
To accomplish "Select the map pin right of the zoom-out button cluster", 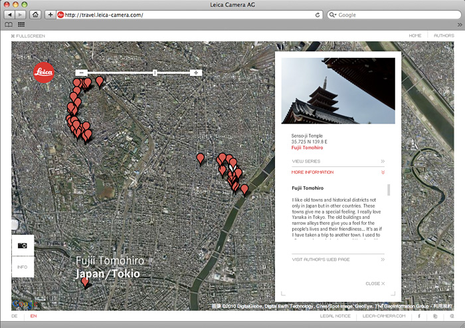I will click(x=100, y=82).
